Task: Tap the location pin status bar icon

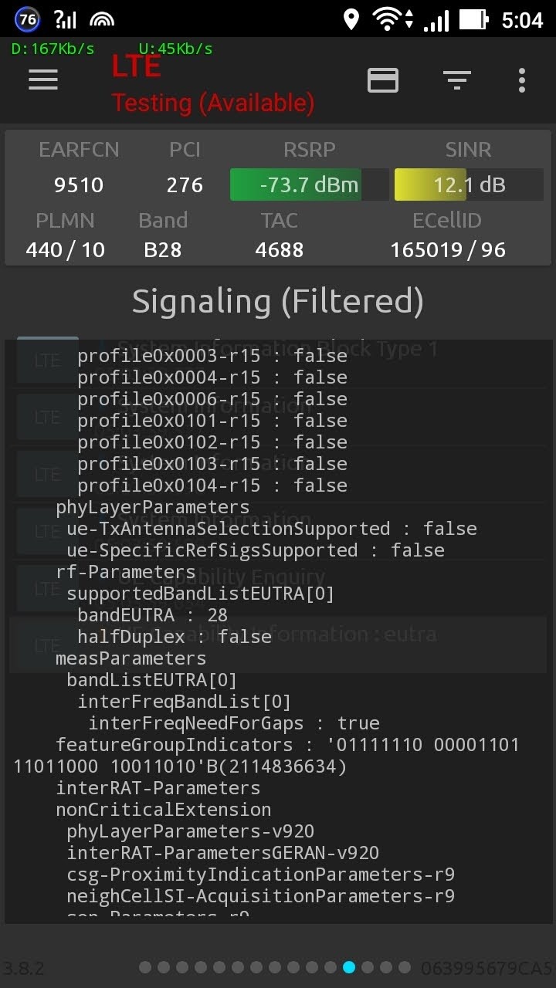Action: point(351,19)
